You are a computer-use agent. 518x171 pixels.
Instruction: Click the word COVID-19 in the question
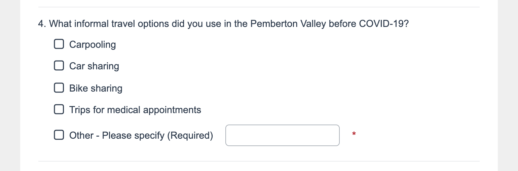(x=383, y=24)
